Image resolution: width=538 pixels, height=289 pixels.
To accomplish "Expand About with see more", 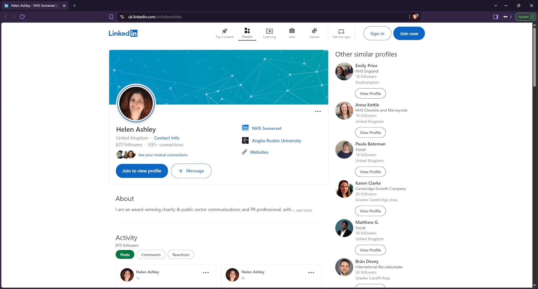I will [304, 210].
